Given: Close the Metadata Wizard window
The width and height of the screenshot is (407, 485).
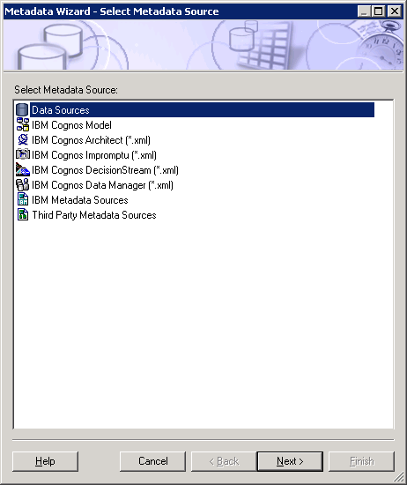Looking at the screenshot, I should pos(395,11).
